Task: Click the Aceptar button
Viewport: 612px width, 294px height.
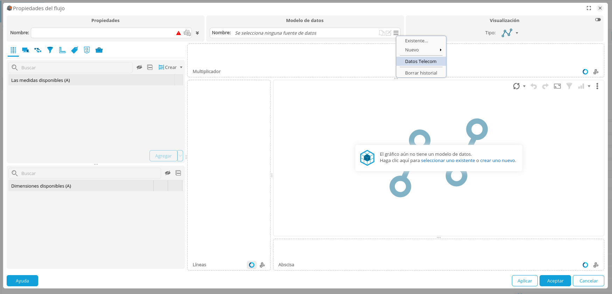Action: click(x=555, y=281)
